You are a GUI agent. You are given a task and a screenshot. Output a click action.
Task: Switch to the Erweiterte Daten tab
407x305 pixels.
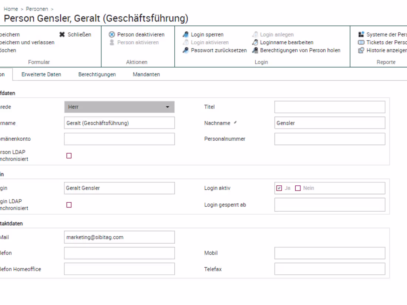click(41, 75)
